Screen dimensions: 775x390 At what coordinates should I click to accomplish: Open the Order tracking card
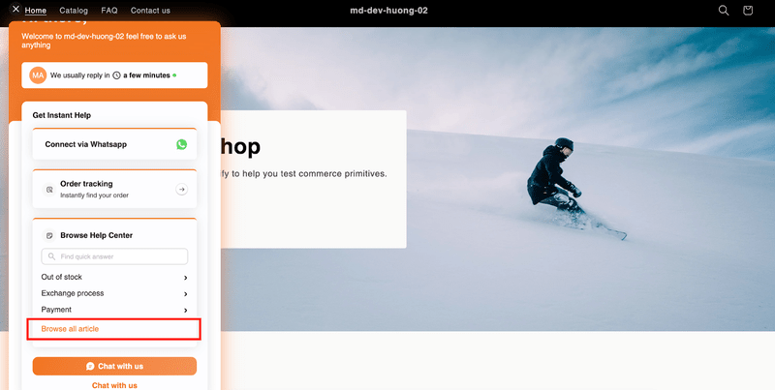(114, 189)
